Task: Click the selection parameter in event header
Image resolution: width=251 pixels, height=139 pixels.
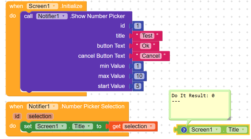Action: click(x=40, y=116)
